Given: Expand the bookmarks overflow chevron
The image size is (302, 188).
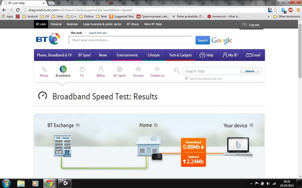Looking at the screenshot, I should point(269,17).
